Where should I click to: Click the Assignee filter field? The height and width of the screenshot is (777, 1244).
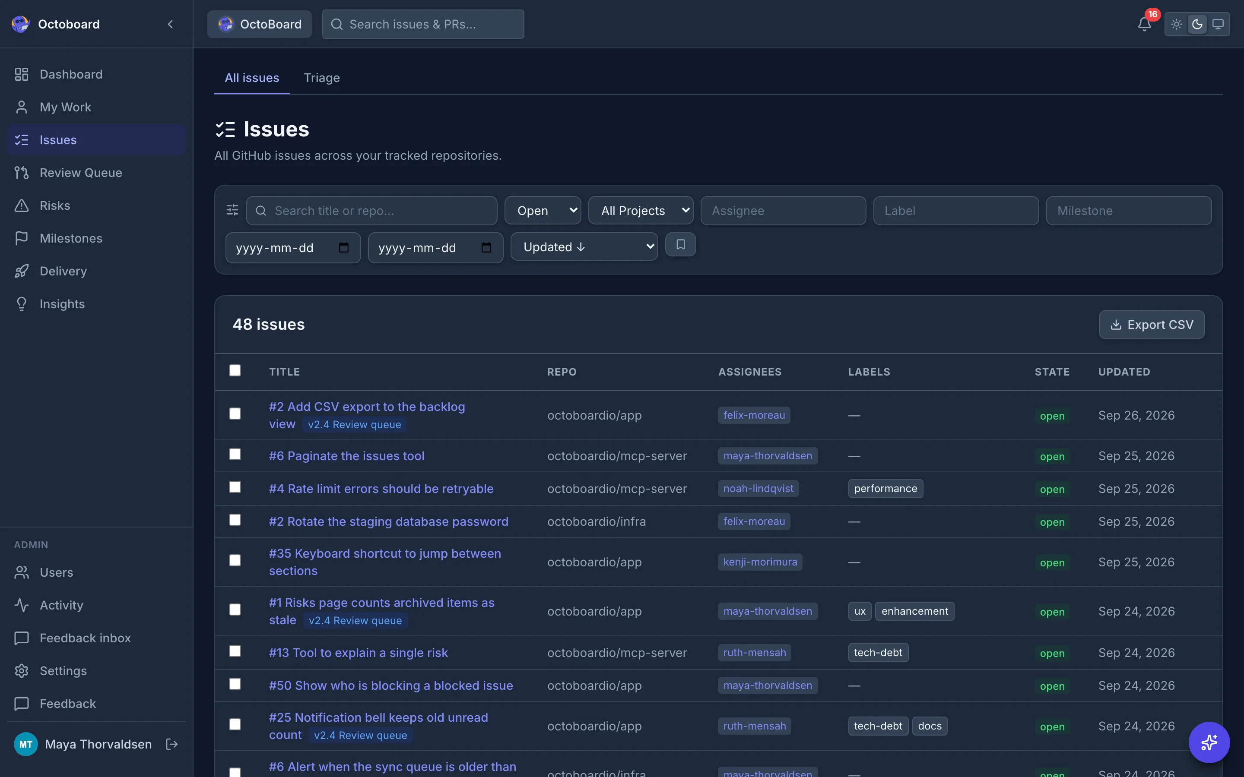(x=783, y=211)
